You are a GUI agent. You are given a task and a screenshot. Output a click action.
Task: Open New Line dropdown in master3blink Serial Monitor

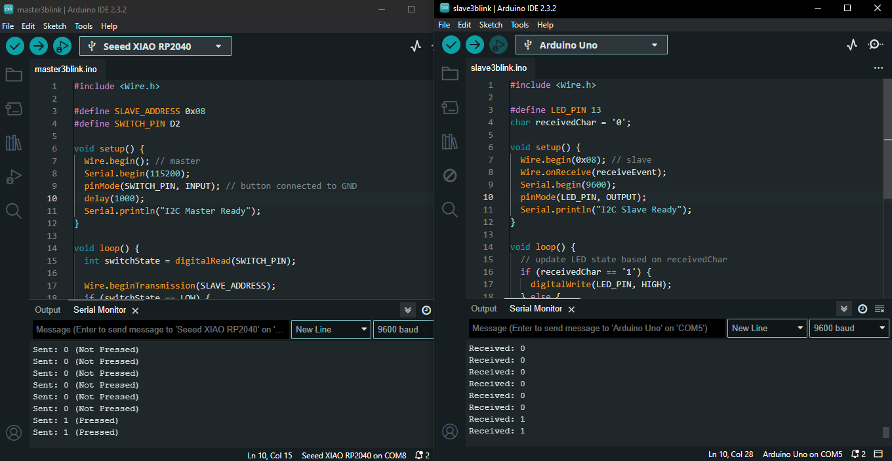[x=331, y=329]
